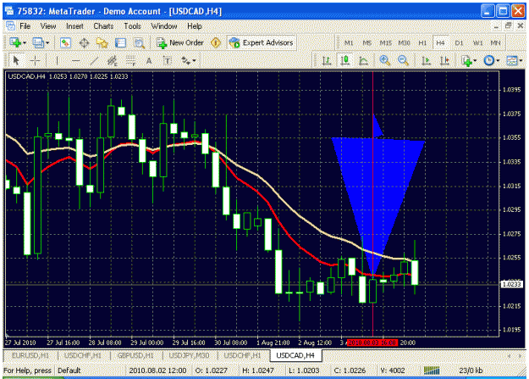The height and width of the screenshot is (379, 529).
Task: Open the Window menu
Action: click(164, 26)
